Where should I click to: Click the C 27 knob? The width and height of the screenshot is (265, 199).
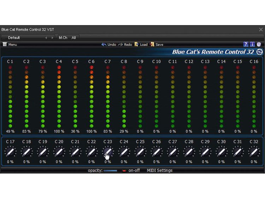pyautogui.click(x=173, y=152)
